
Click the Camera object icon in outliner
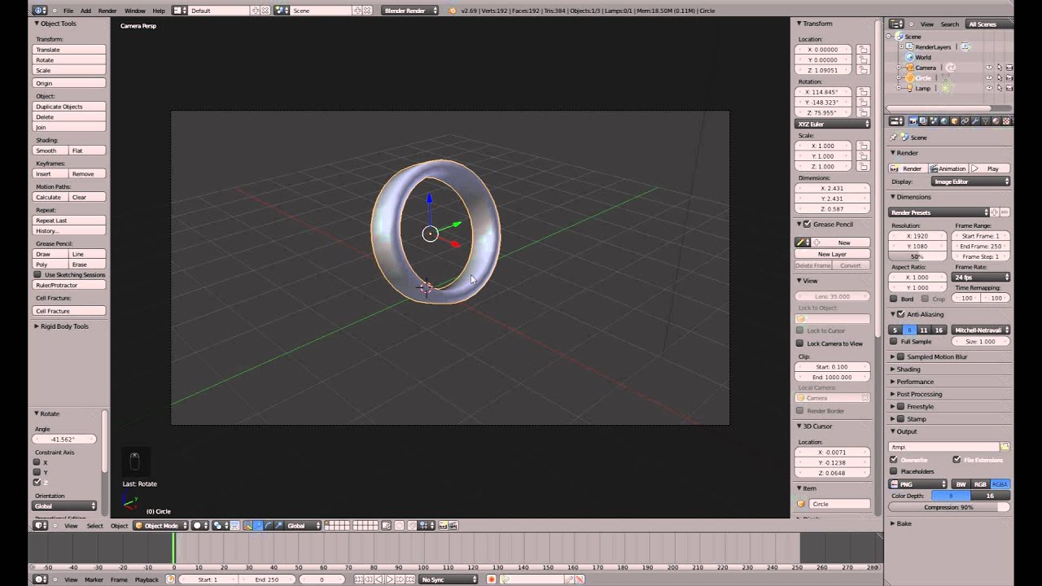(x=909, y=68)
